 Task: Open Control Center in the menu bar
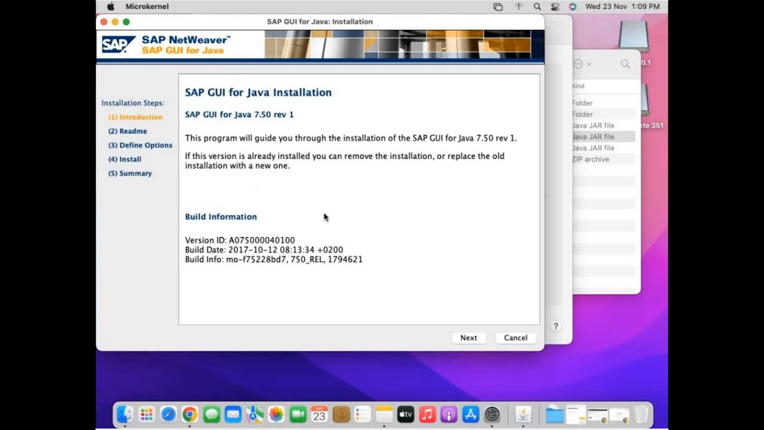click(555, 7)
